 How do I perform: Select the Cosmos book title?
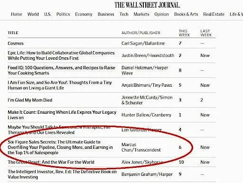(16, 43)
